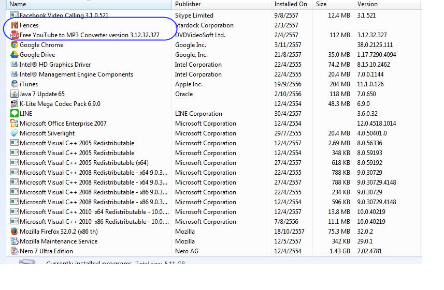
Task: Click size '75.3 MB' of Mozilla Firefox
Action: 339,232
